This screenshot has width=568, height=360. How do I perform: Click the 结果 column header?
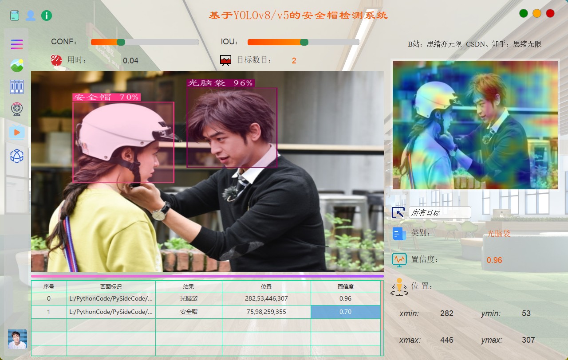189,287
